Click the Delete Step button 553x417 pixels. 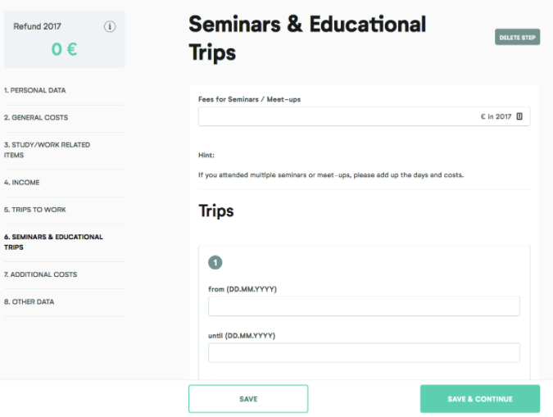pyautogui.click(x=518, y=37)
